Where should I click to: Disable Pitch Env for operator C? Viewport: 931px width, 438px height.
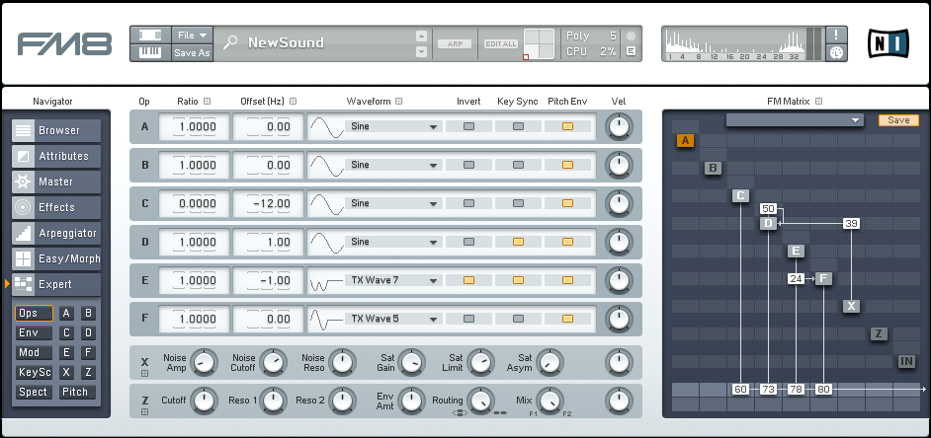click(x=567, y=203)
